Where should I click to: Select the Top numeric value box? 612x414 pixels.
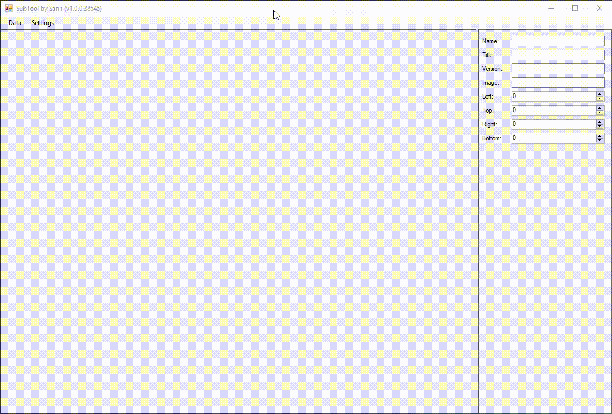[554, 110]
